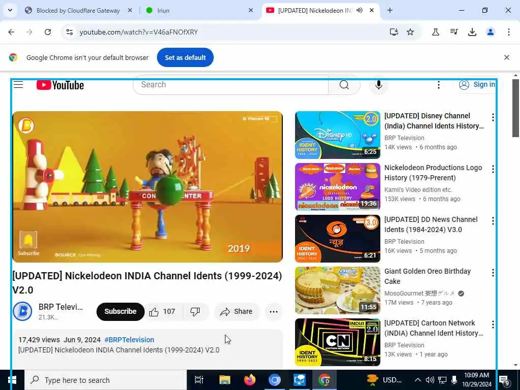Click the bell Subscribe overlay in video

(28, 243)
